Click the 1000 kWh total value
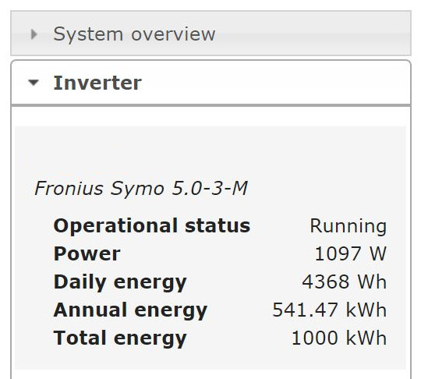 click(339, 338)
